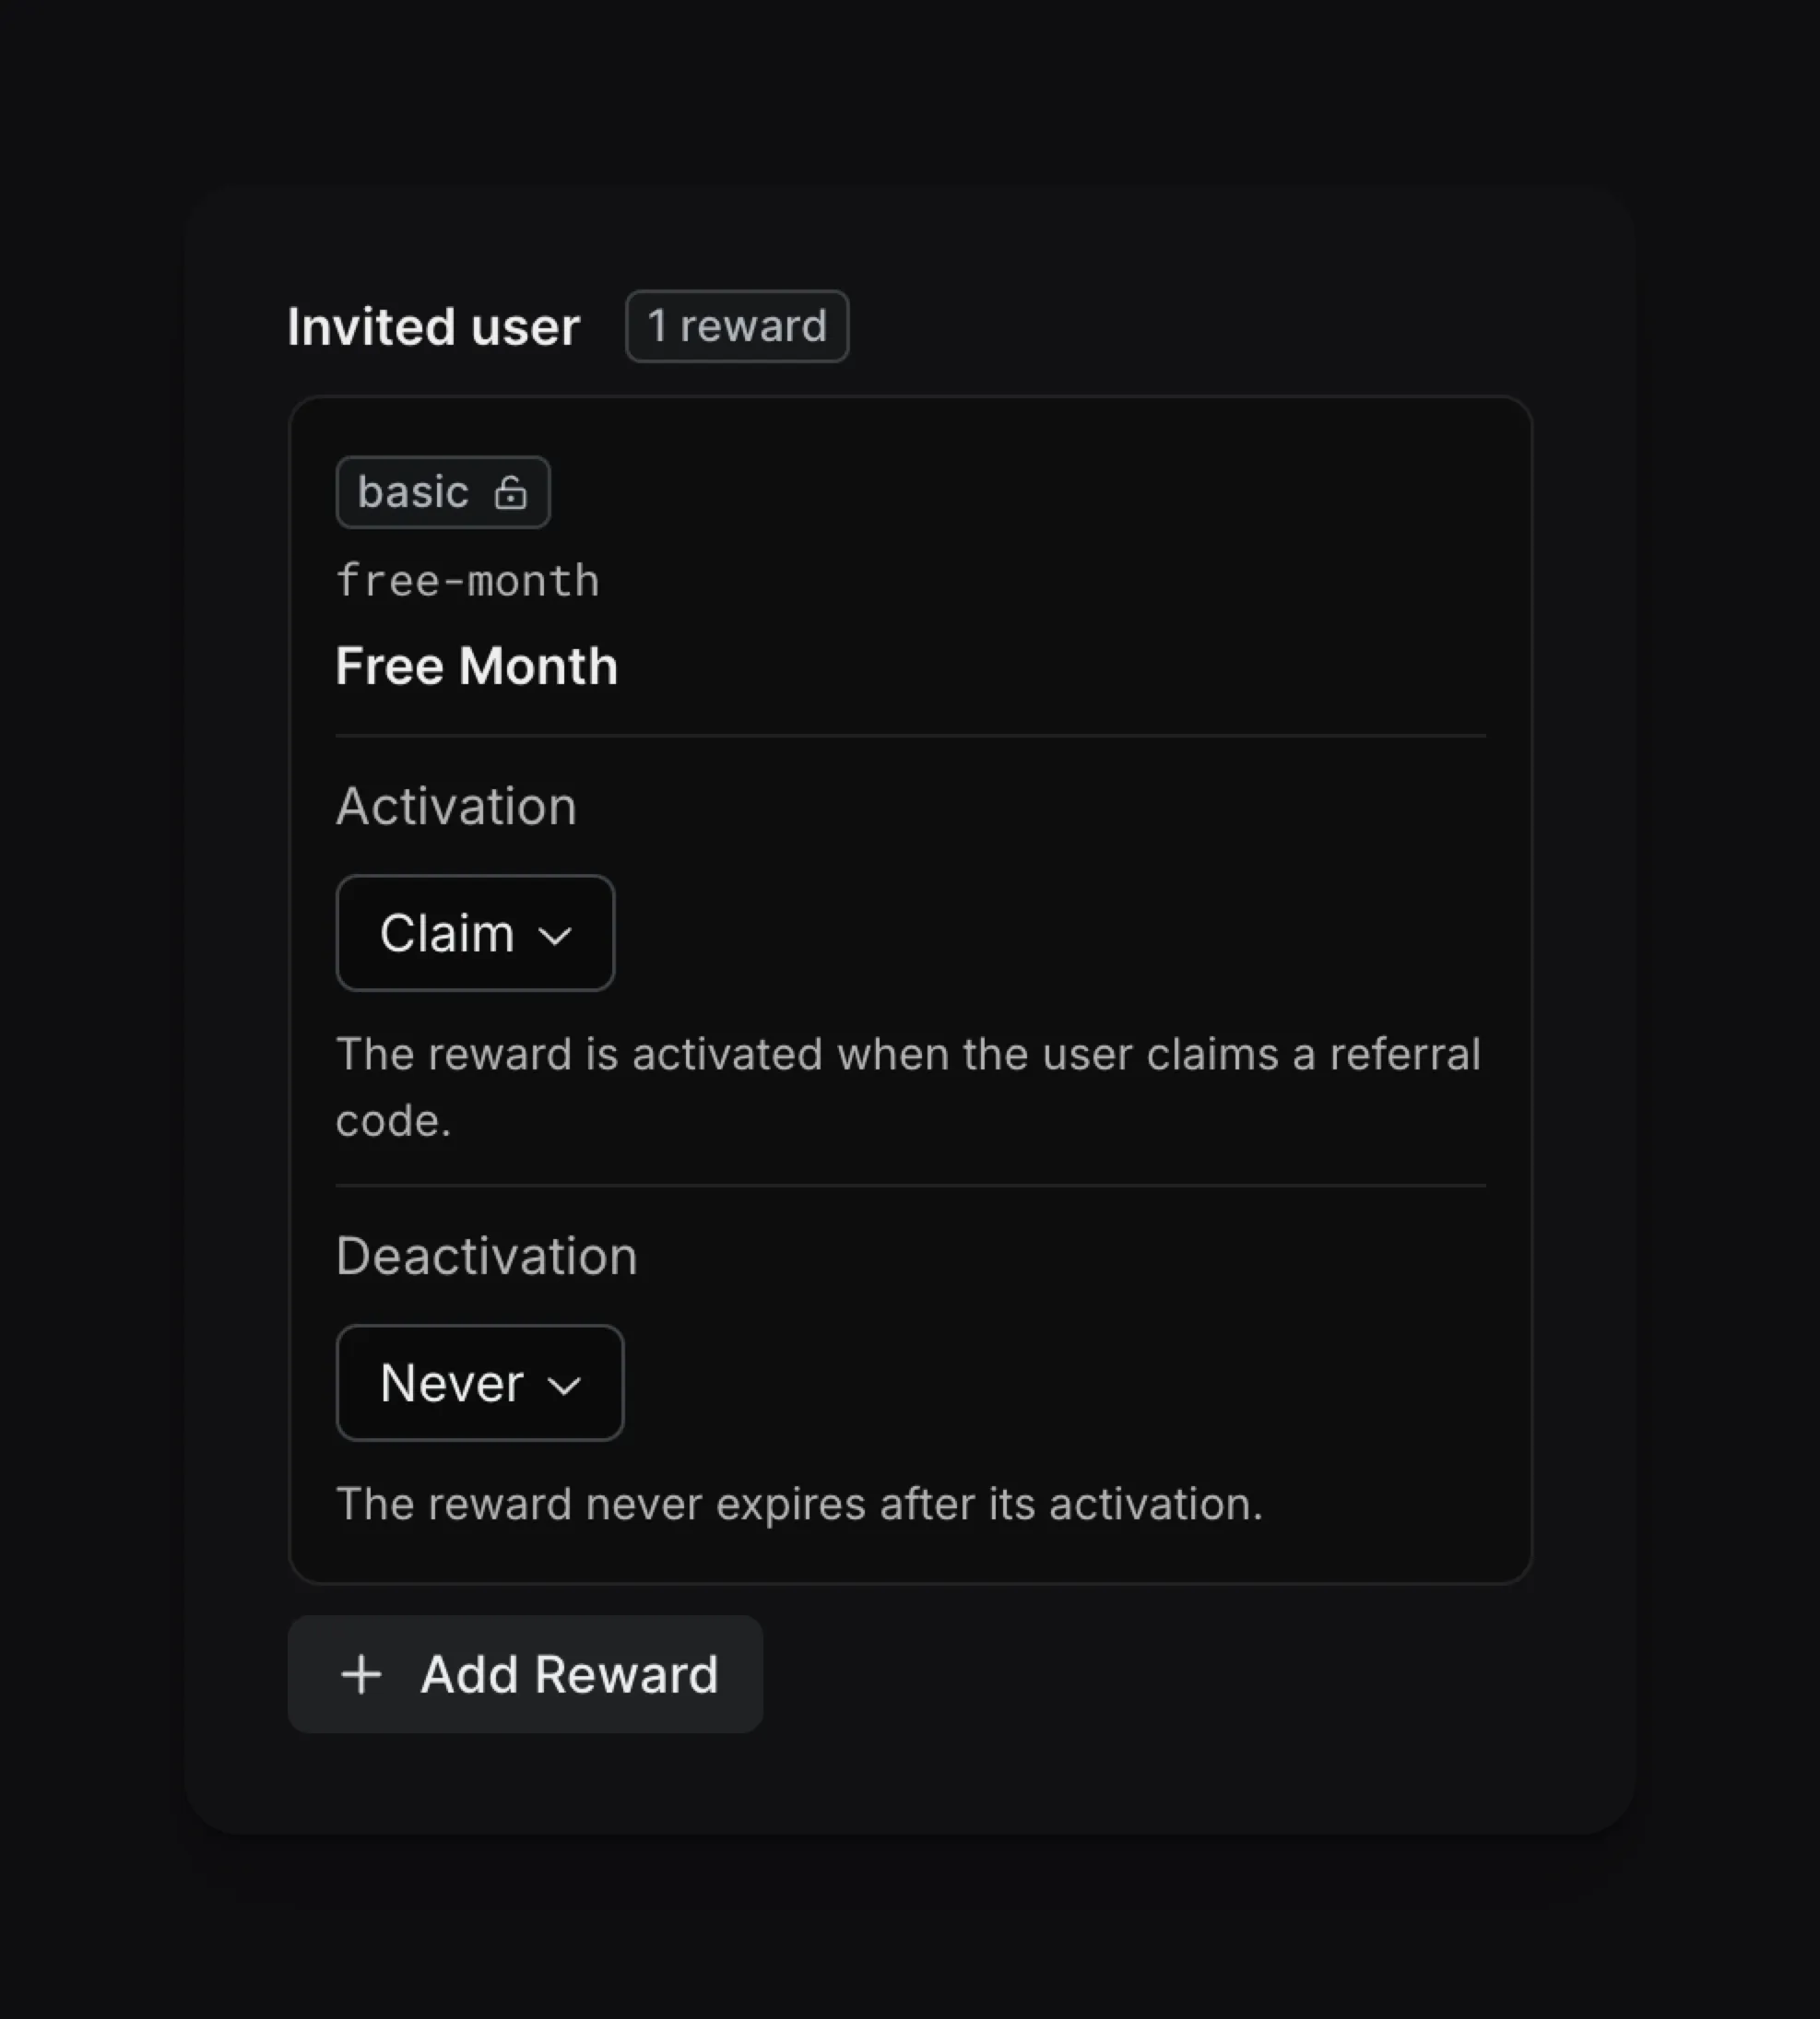The width and height of the screenshot is (1820, 2019).
Task: Click the chevron arrow in the Claim dropdown
Action: 555,935
